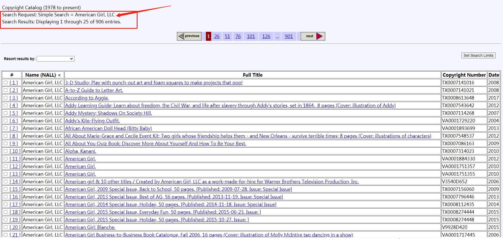Jump to results starting at 126
The image size is (503, 239).
266,36
